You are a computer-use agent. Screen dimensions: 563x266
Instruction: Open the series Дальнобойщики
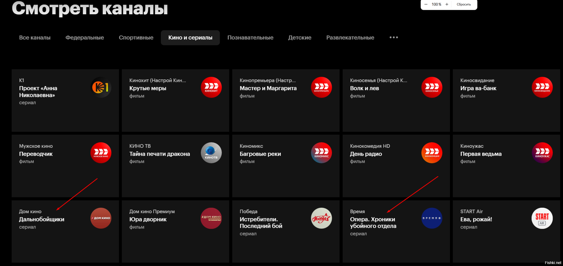coord(42,220)
